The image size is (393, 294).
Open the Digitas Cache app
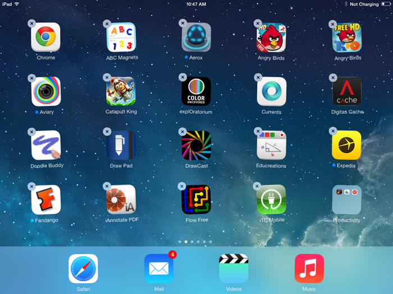click(347, 91)
